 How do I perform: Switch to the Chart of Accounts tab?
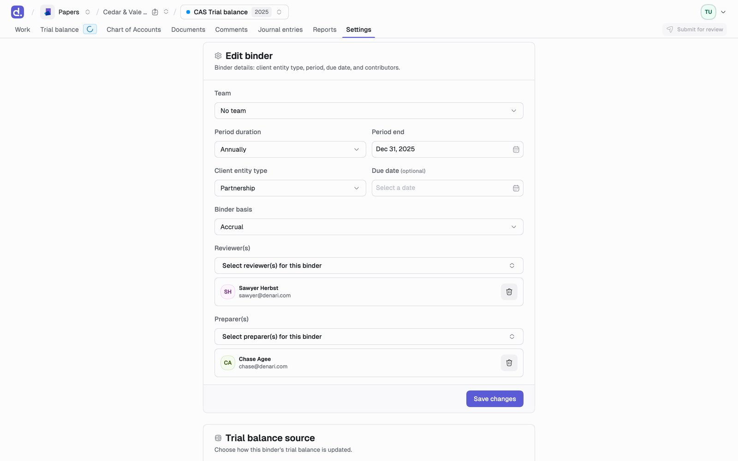(x=134, y=30)
